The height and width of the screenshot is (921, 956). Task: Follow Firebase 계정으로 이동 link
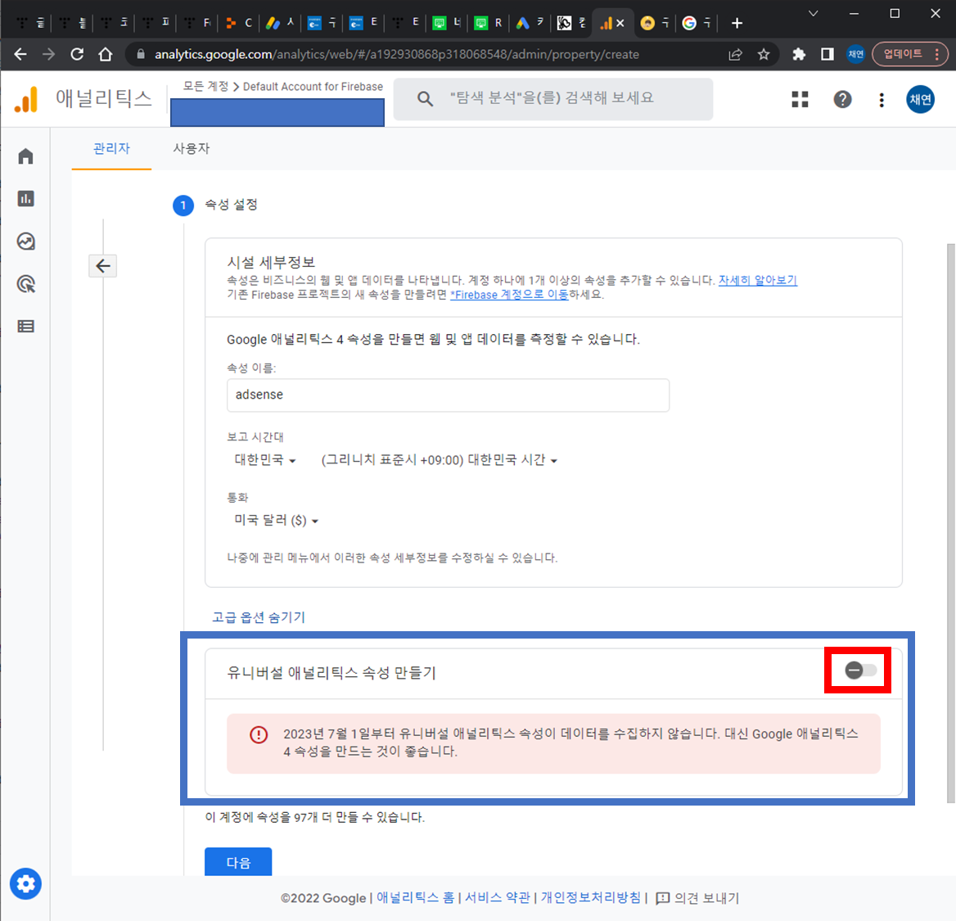tap(510, 294)
